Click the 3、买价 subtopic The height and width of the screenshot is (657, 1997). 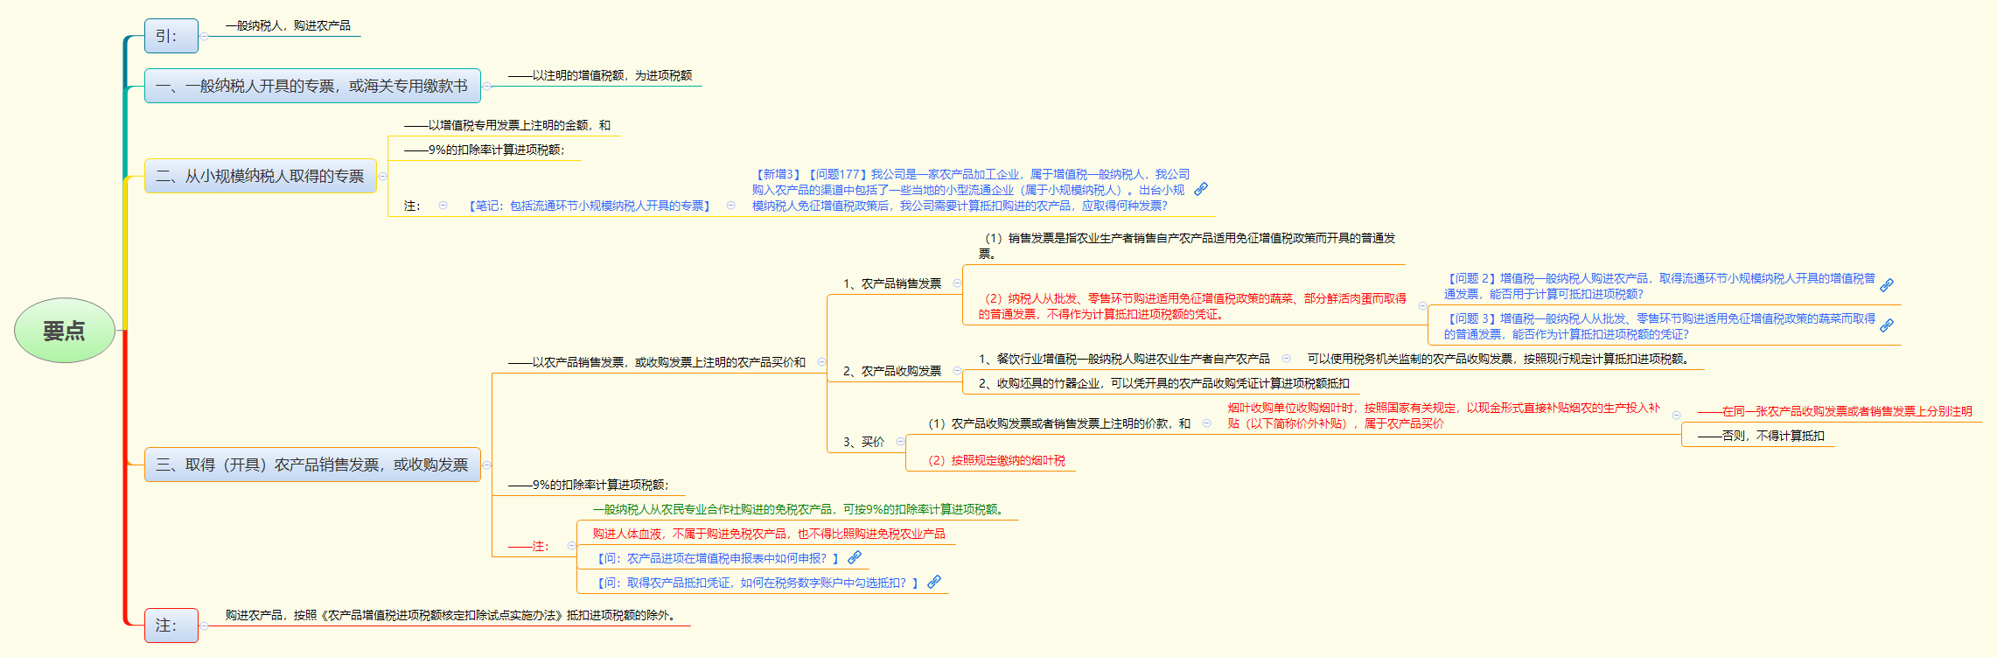coord(863,443)
